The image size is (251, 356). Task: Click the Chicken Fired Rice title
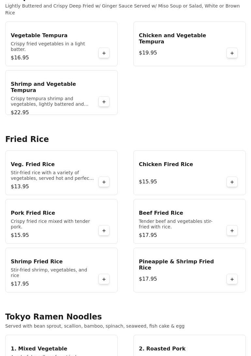[166, 164]
